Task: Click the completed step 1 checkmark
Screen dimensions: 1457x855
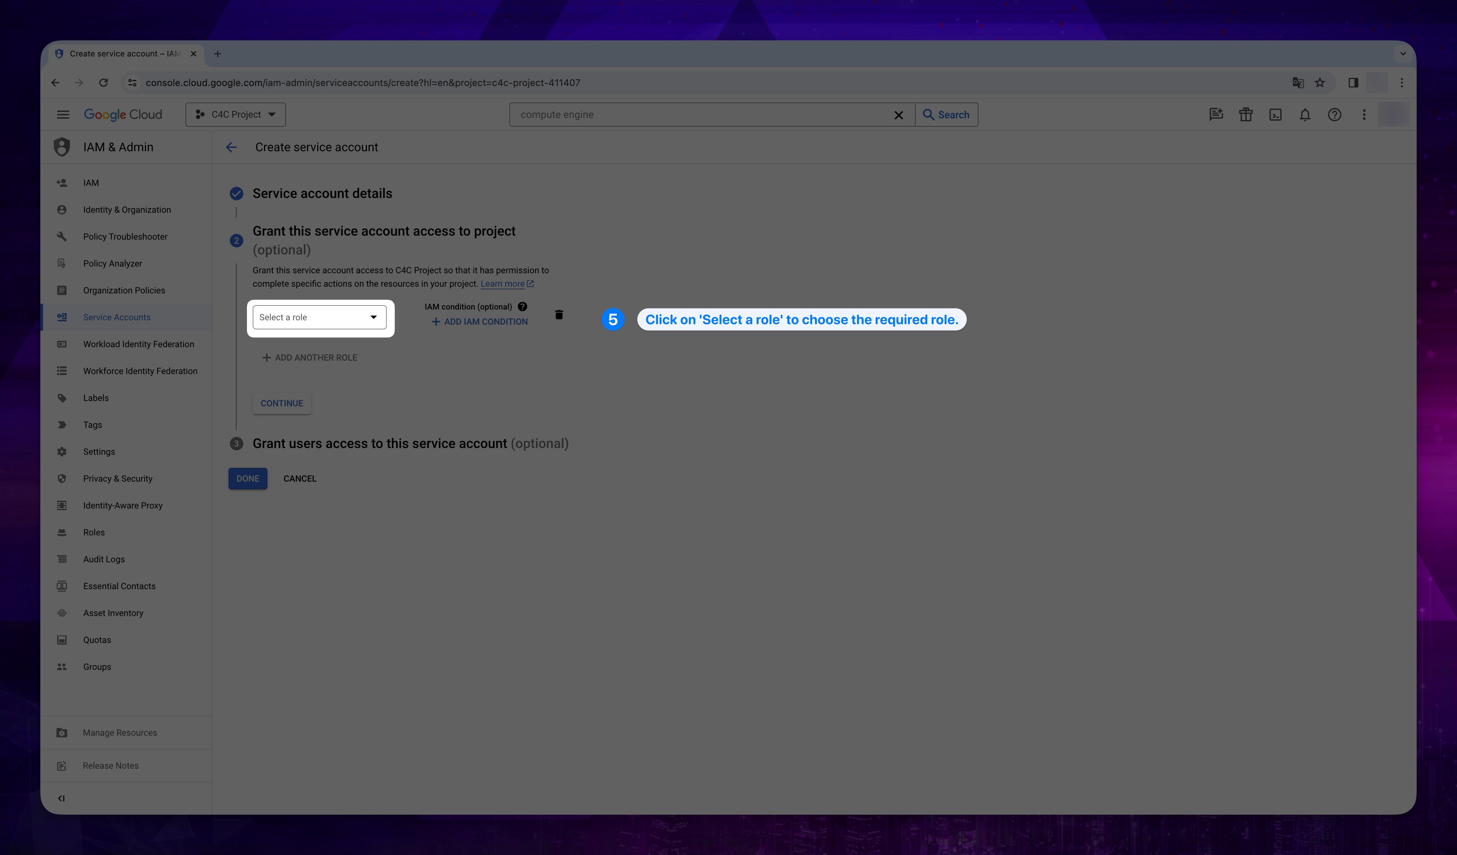Action: pyautogui.click(x=236, y=192)
